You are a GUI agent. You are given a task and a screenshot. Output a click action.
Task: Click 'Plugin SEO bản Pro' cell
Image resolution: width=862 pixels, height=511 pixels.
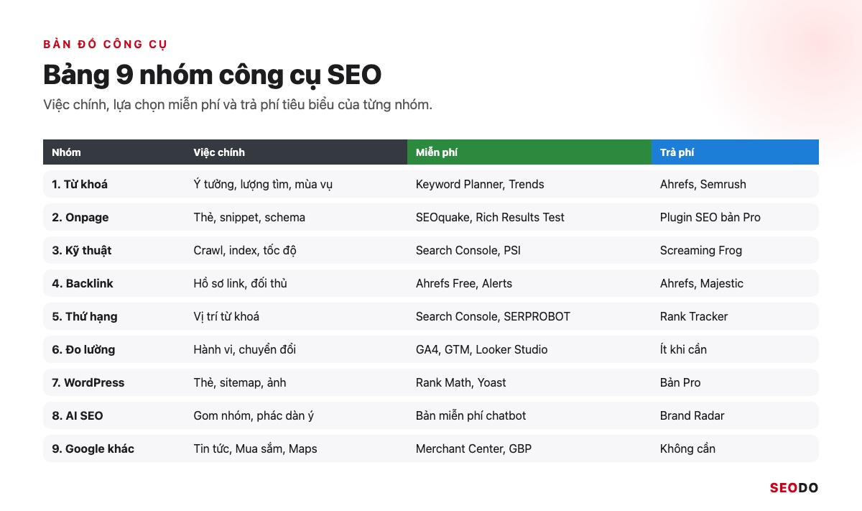(x=710, y=217)
